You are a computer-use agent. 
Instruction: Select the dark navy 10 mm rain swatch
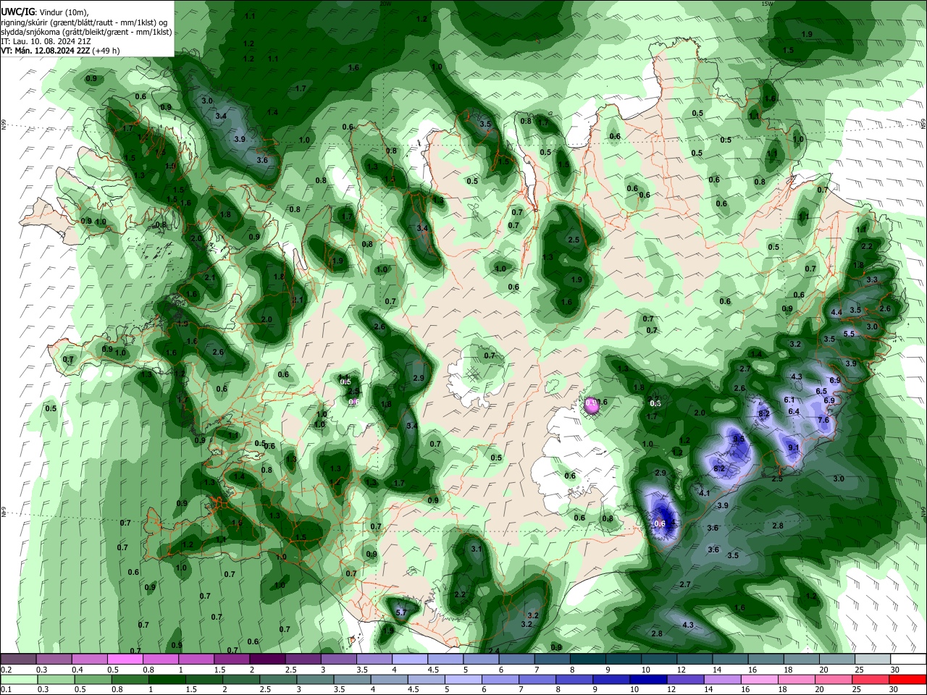pos(648,679)
